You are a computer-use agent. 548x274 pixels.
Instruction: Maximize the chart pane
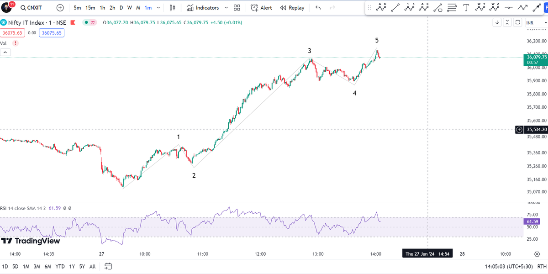[517, 22]
